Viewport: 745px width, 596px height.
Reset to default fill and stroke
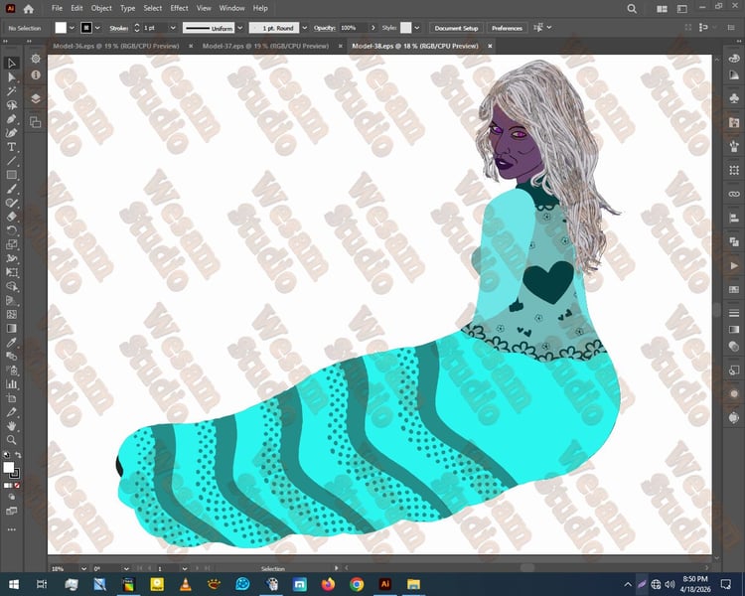click(x=6, y=455)
